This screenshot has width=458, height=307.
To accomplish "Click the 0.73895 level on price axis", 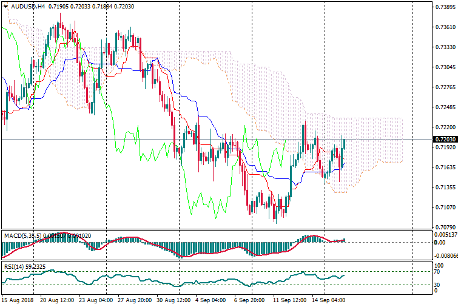I will [x=445, y=7].
